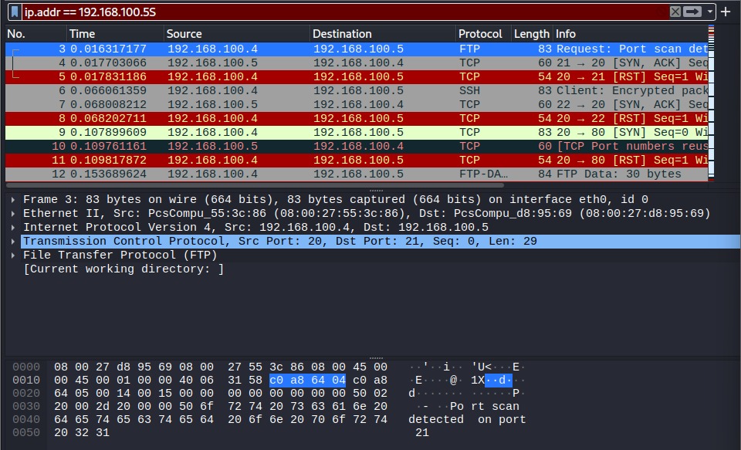
Task: Select packet 3 FTP Request row
Action: (x=357, y=49)
